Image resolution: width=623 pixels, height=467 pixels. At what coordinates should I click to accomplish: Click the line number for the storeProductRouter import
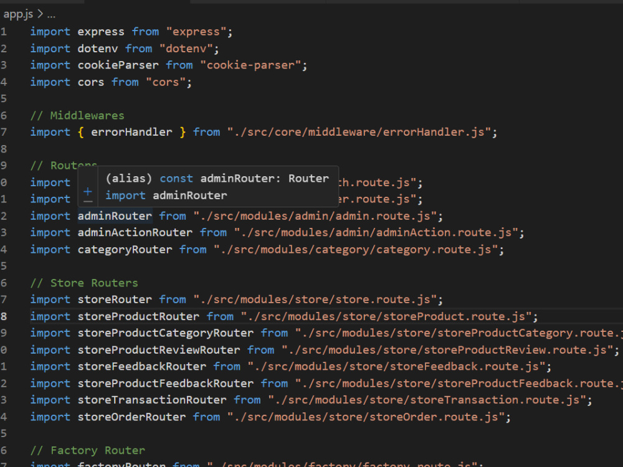4,316
